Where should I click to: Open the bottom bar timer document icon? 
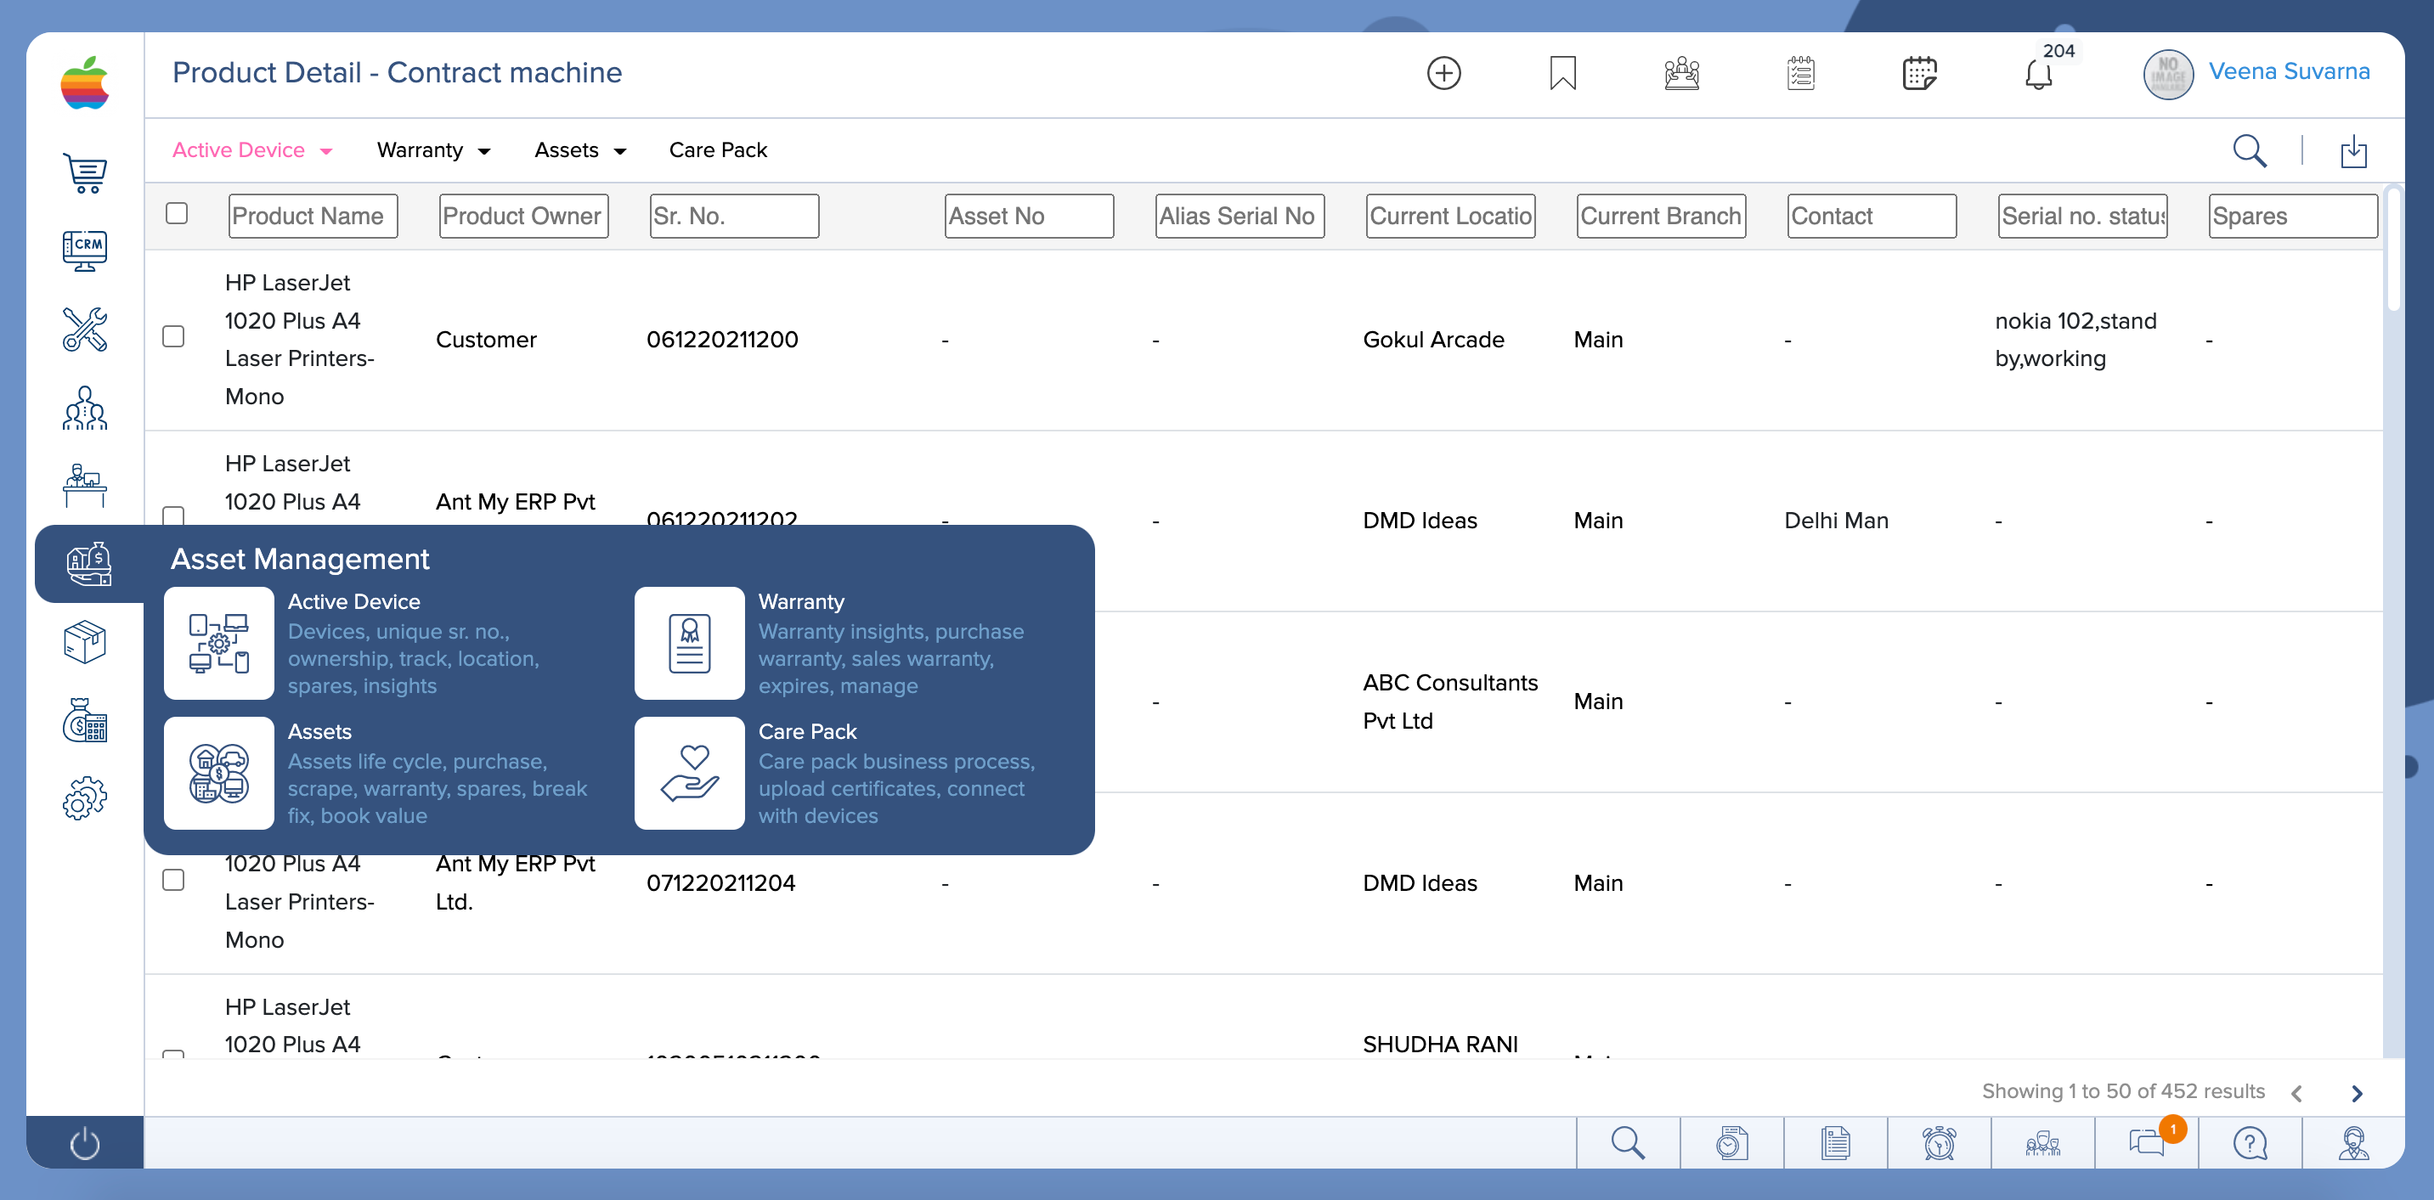[x=1732, y=1143]
